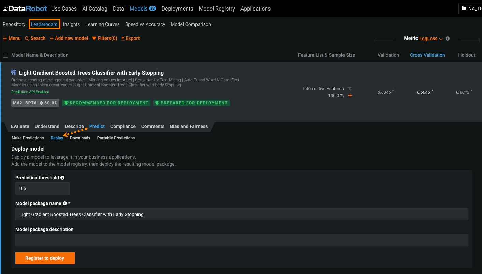Click the feature list branch icon
Image resolution: width=482 pixels, height=274 pixels.
(x=349, y=89)
